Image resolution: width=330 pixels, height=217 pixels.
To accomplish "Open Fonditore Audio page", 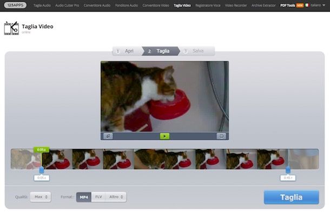I will 127,5.
